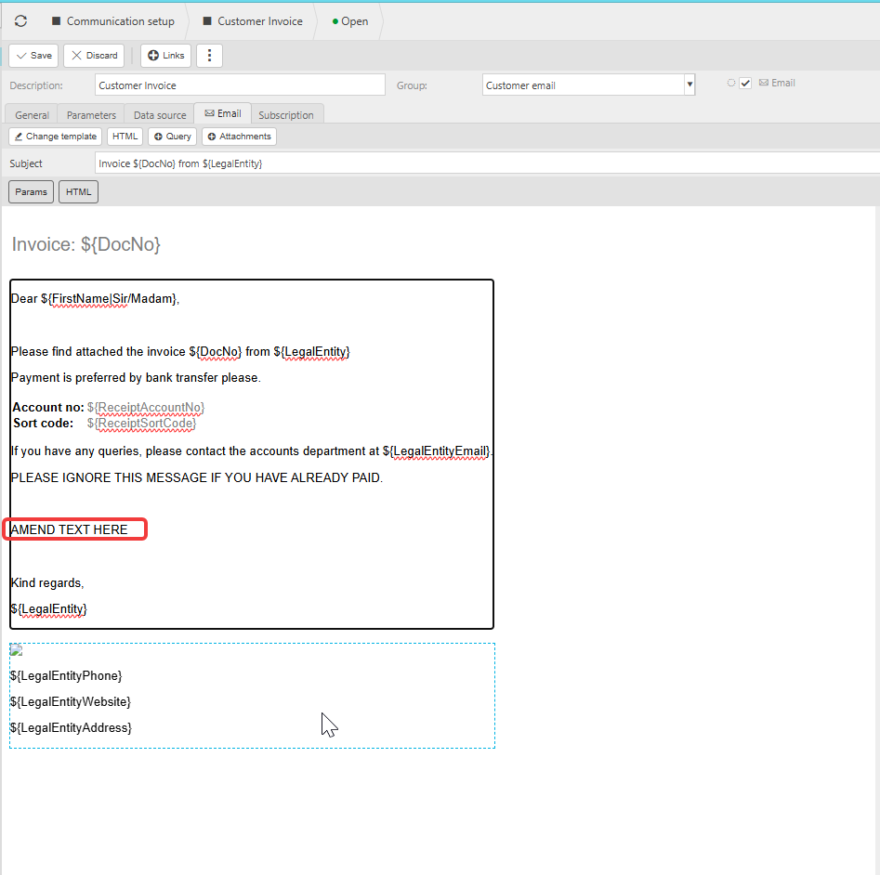880x875 pixels.
Task: Select the radio circle beside Email checkbox
Action: point(730,83)
